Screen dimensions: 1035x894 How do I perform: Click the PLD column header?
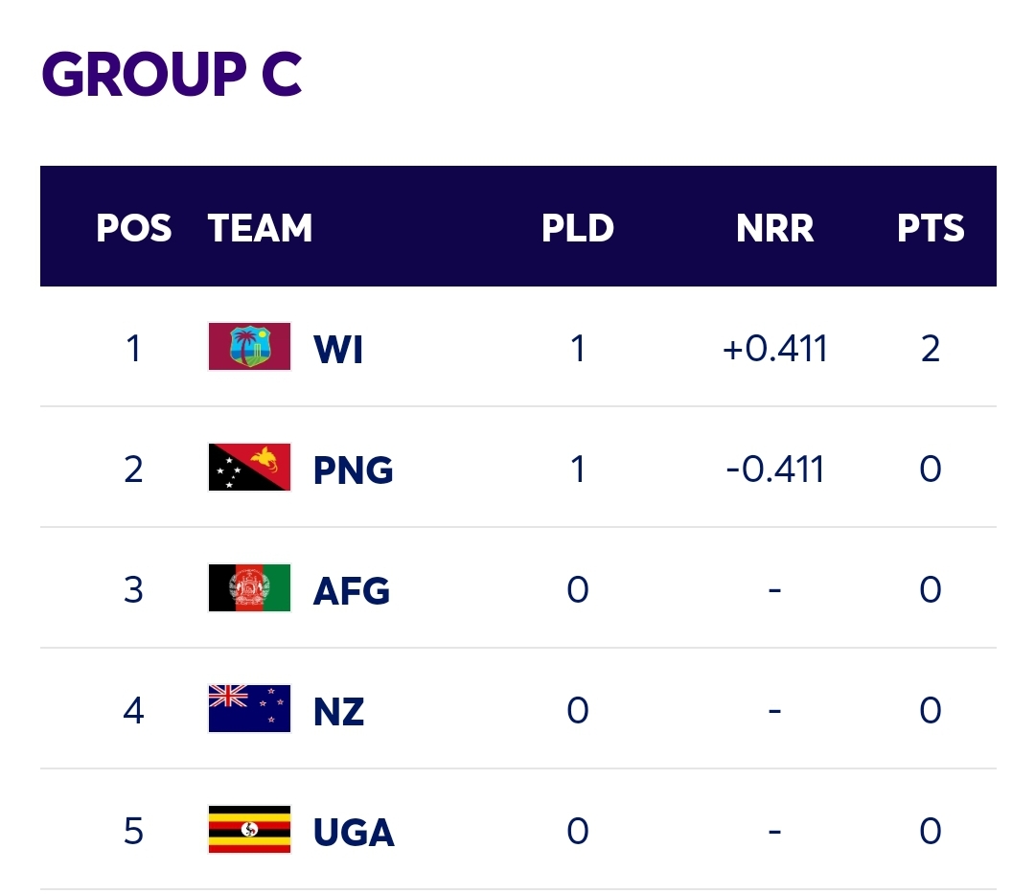(578, 228)
